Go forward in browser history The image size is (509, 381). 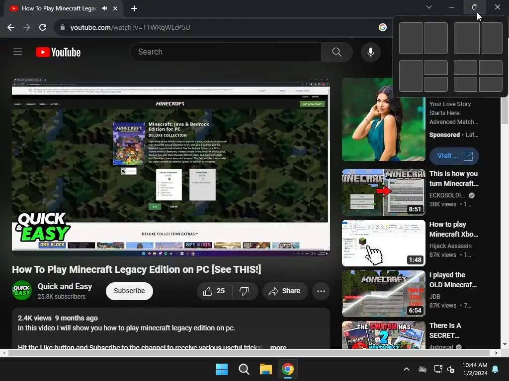[x=27, y=27]
